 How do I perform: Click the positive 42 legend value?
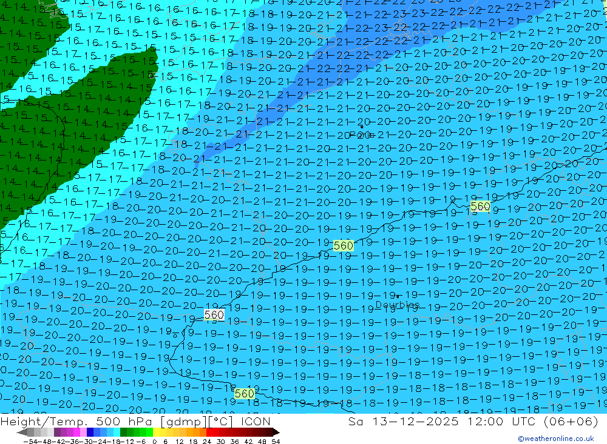click(248, 442)
